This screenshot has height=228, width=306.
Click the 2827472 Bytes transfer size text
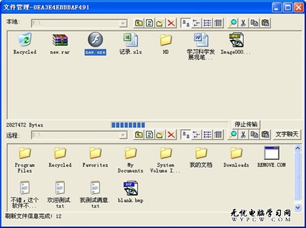[x=24, y=125]
